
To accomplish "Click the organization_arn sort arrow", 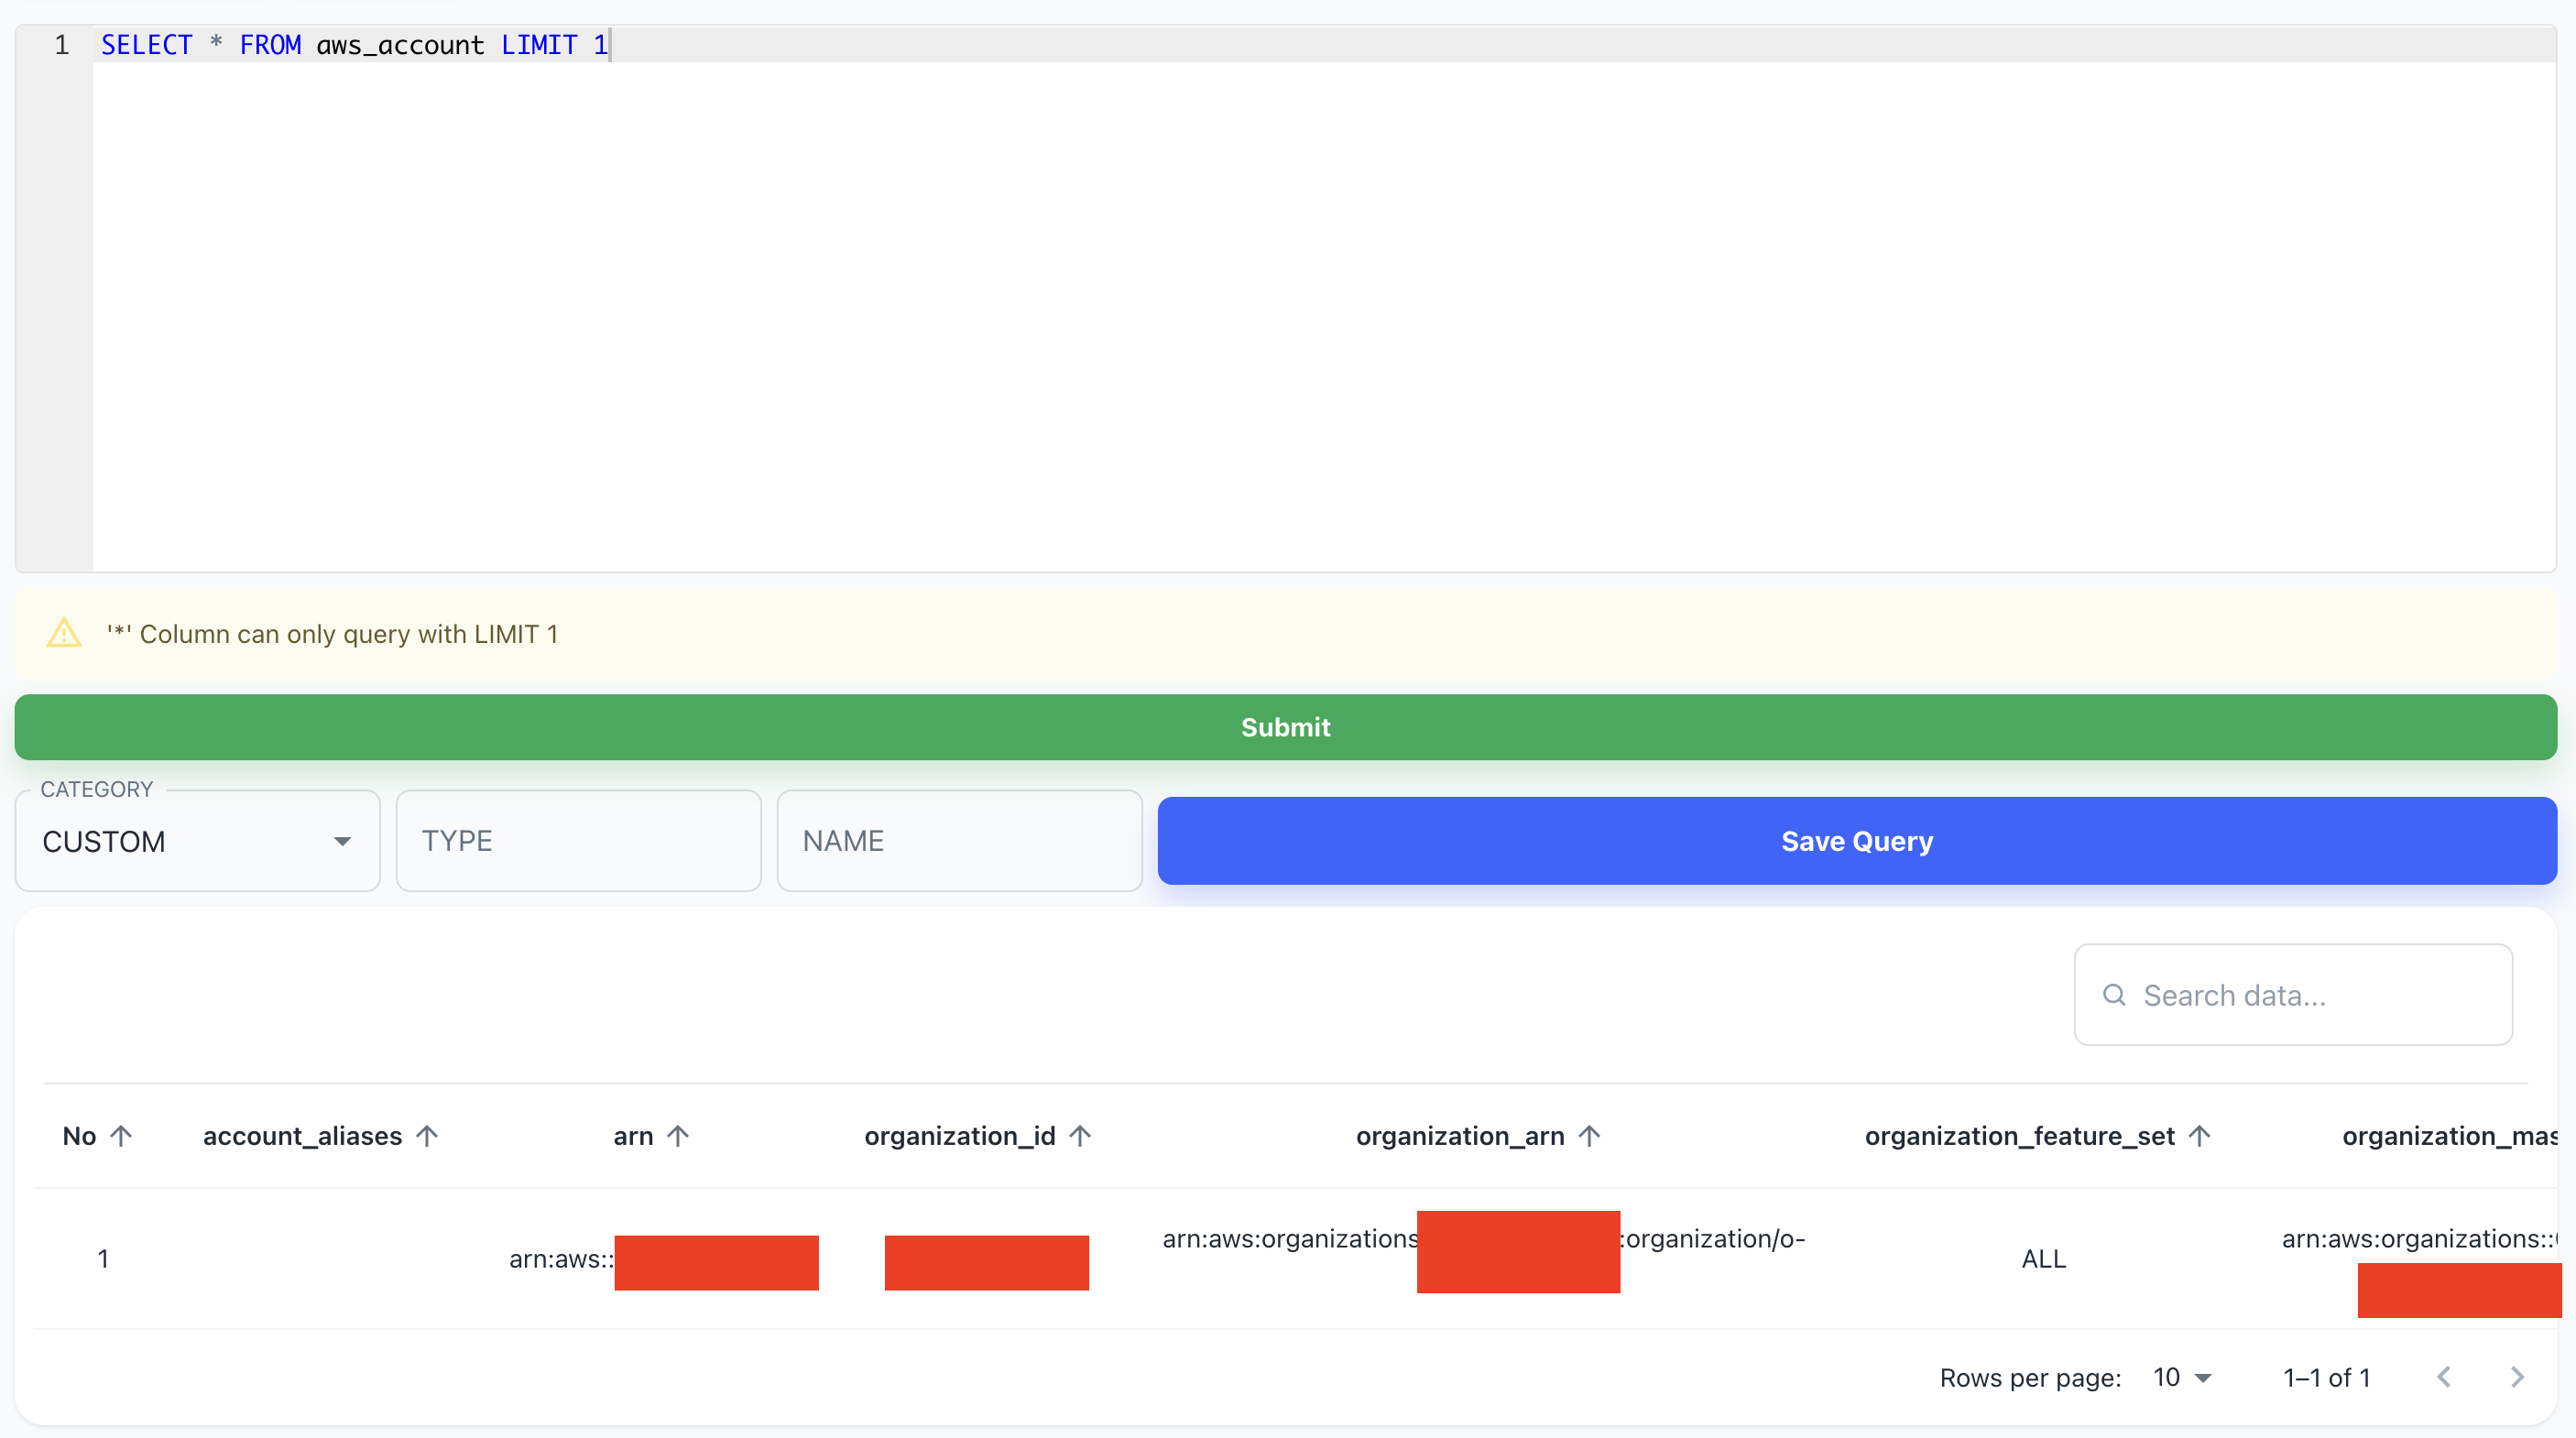I will click(x=1589, y=1136).
